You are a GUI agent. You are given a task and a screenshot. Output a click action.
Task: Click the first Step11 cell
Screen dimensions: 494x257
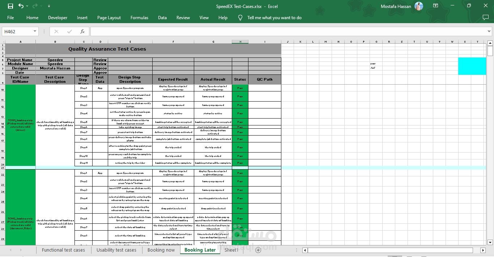pos(84,163)
